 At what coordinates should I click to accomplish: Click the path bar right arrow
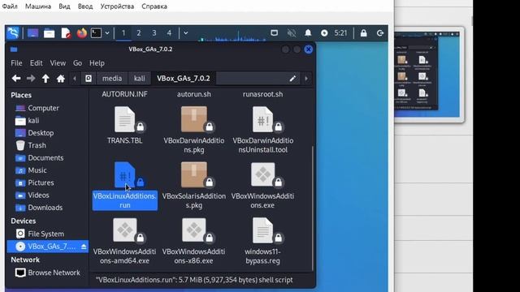pos(306,79)
